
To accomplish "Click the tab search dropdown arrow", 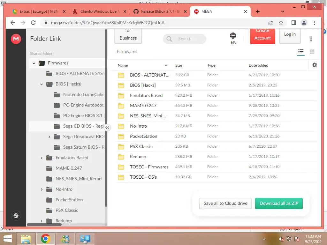I will 282,11.
